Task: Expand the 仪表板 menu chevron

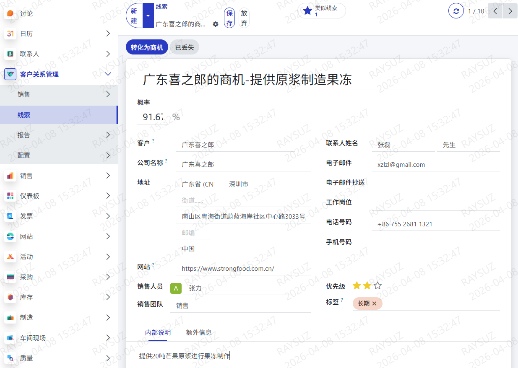Action: (x=108, y=196)
